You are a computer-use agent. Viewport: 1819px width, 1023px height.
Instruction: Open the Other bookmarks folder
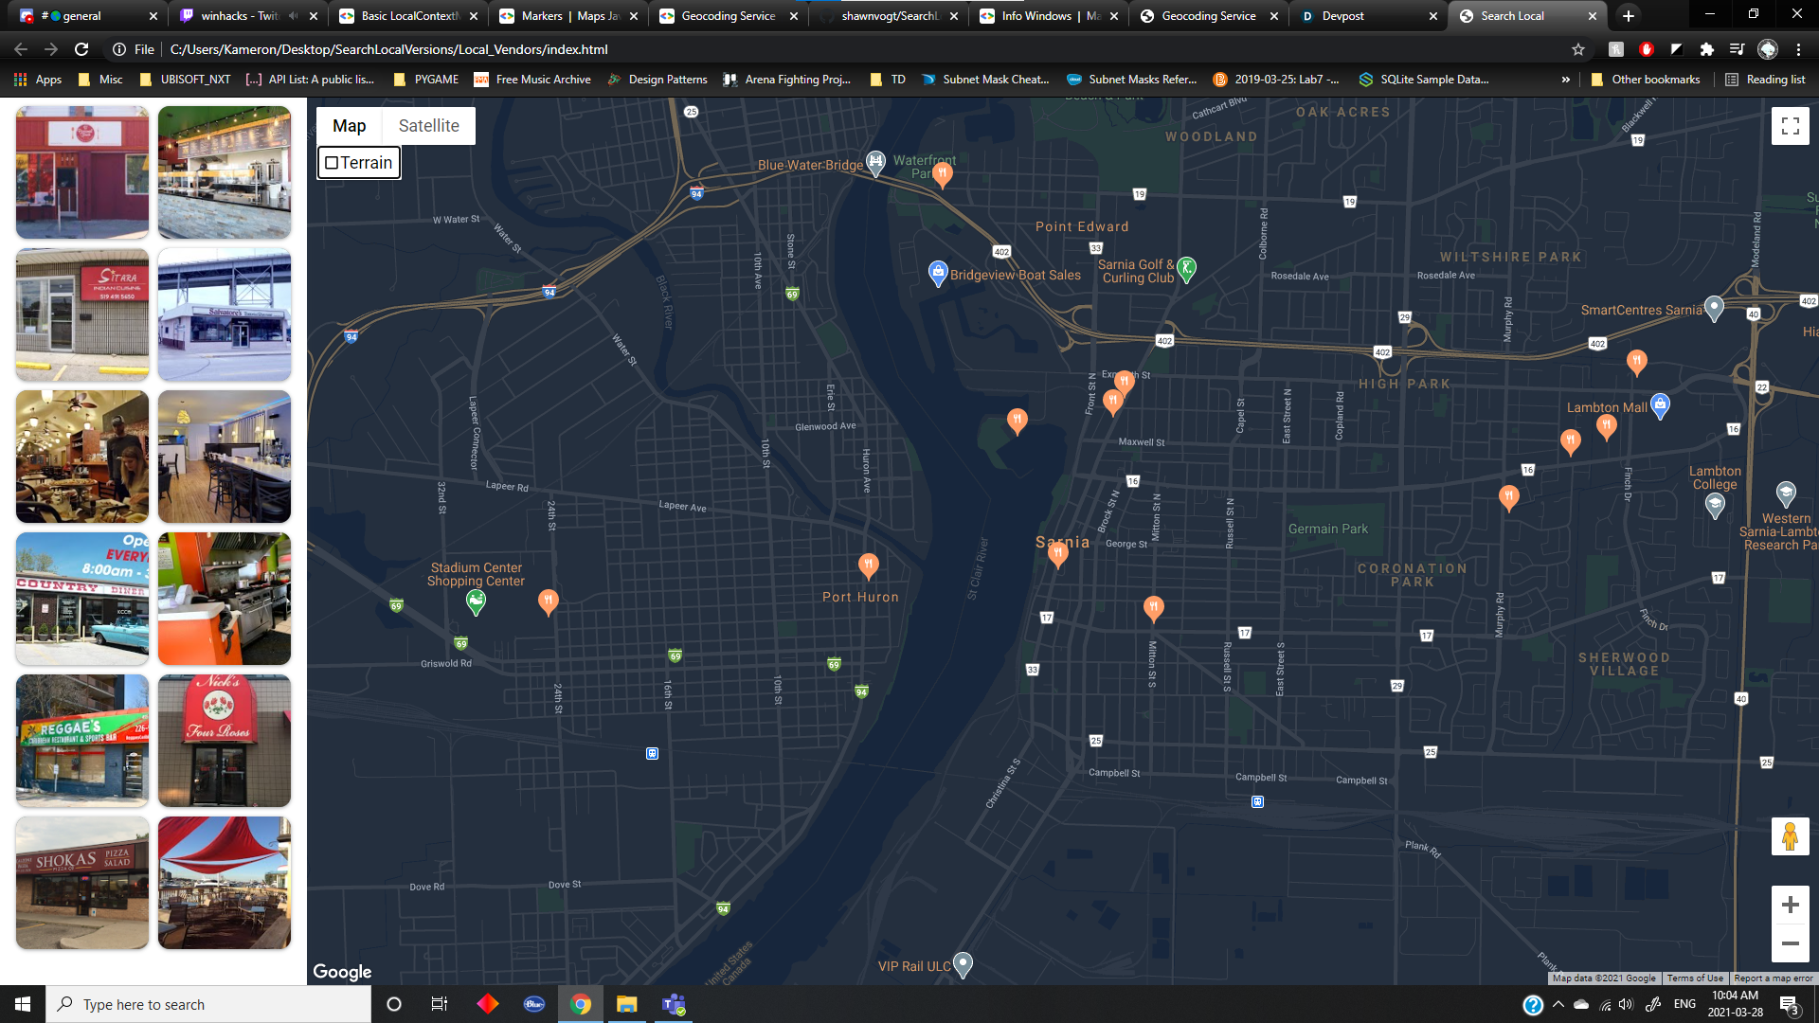pos(1645,80)
